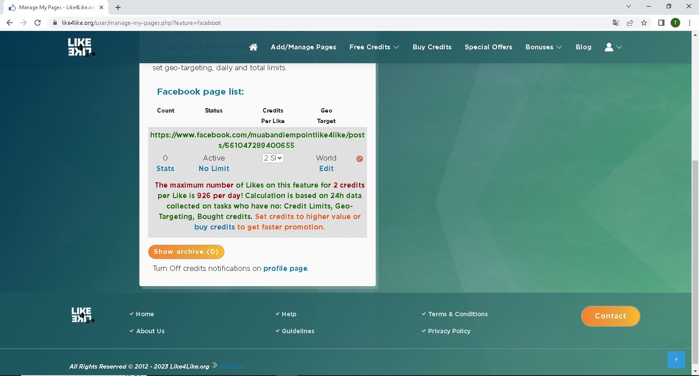
Task: Click the share page icon in address bar
Action: (630, 23)
